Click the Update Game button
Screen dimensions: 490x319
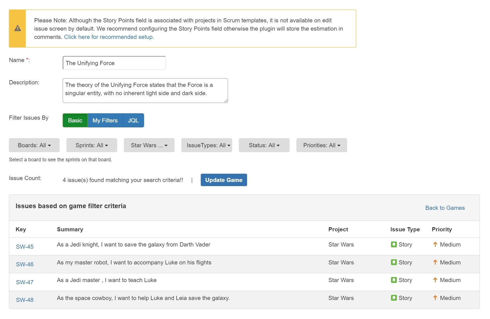(x=224, y=180)
